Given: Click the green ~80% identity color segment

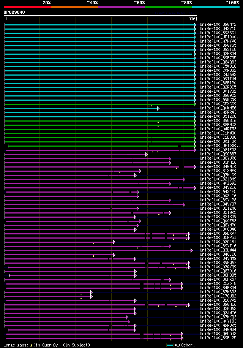Looking at the screenshot, I should pyautogui.click(x=169, y=7).
